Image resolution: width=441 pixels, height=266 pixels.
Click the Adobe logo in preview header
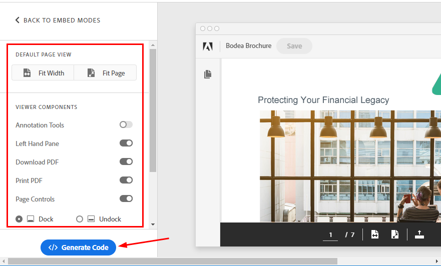pos(208,46)
